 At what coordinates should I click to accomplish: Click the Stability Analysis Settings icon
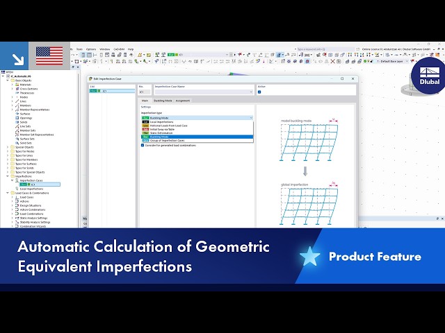pos(17,222)
